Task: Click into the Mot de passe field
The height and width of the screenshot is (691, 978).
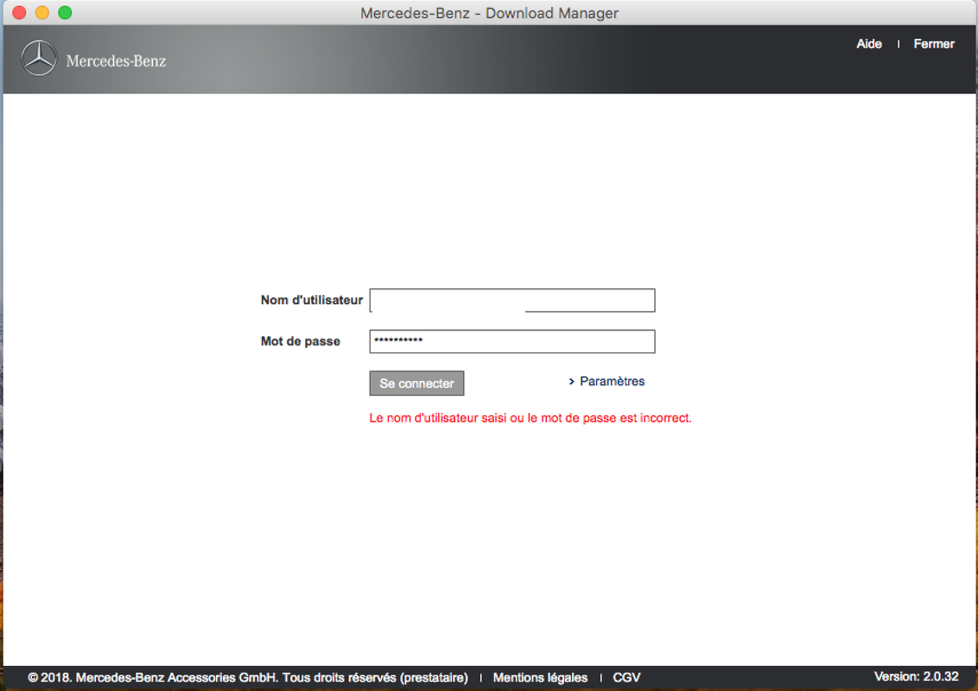Action: pos(512,341)
